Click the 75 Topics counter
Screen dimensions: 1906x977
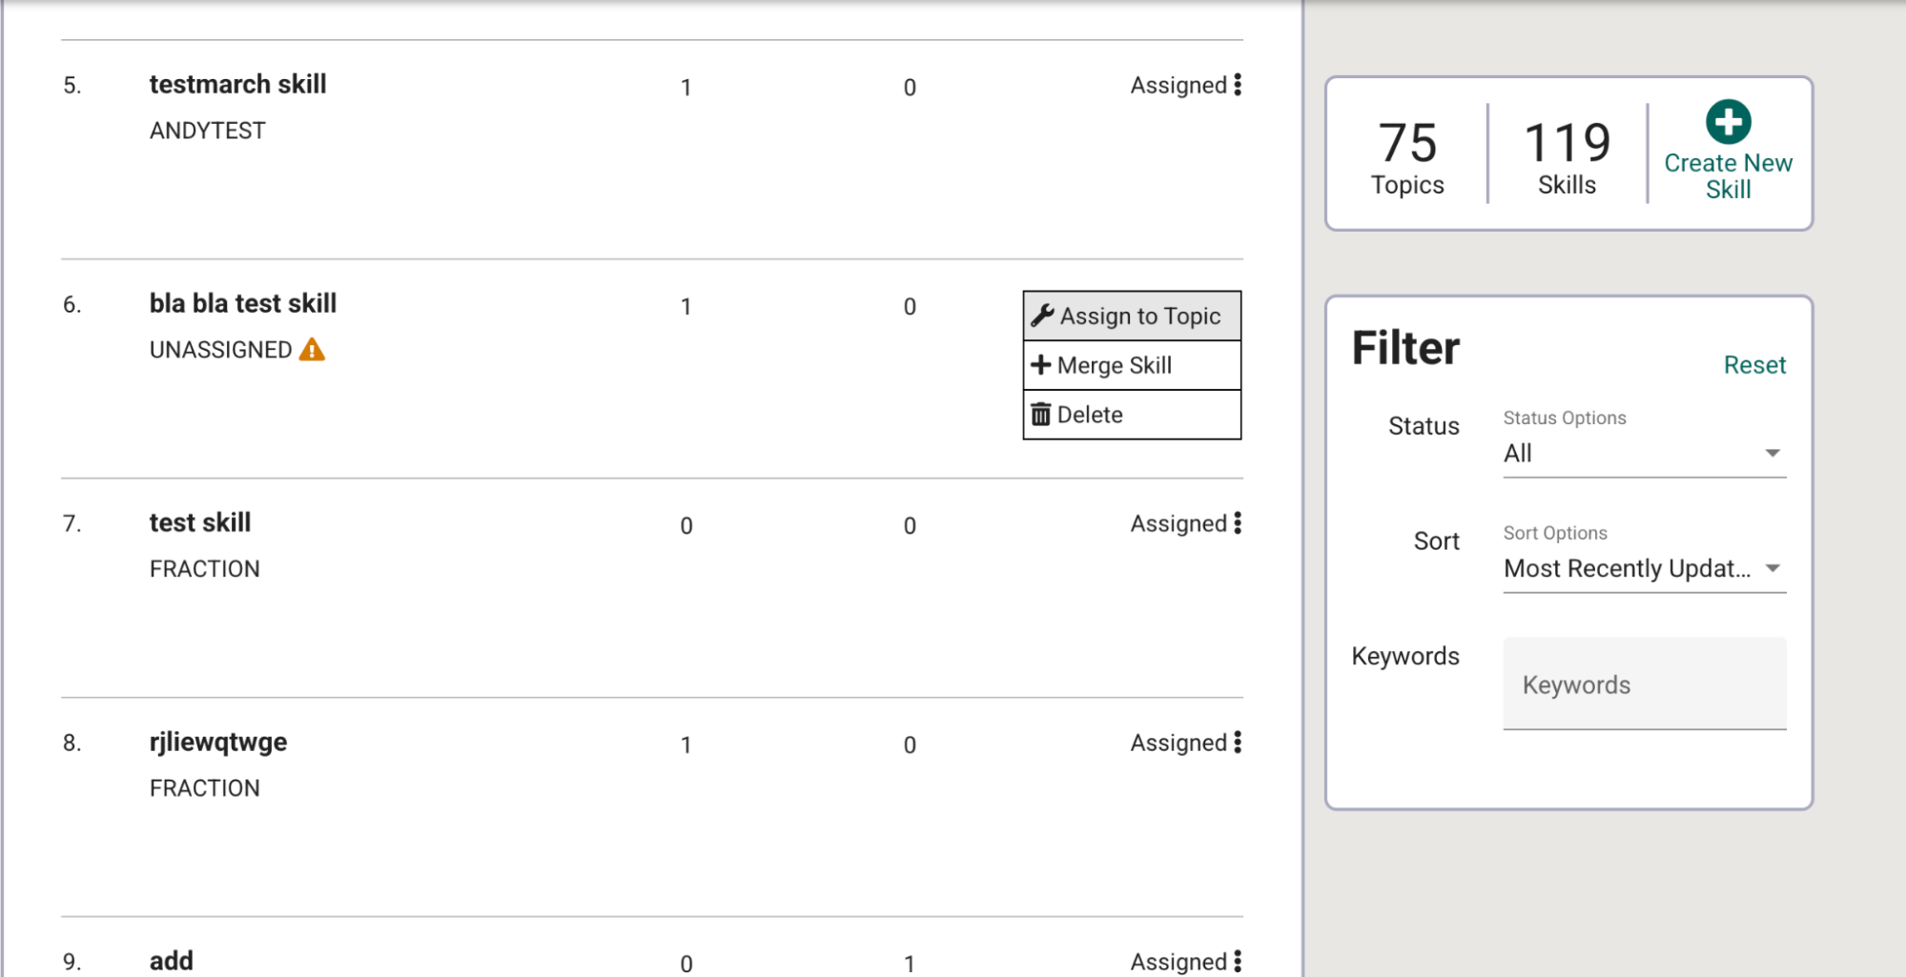1407,157
